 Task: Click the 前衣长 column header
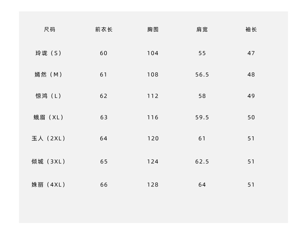(104, 30)
